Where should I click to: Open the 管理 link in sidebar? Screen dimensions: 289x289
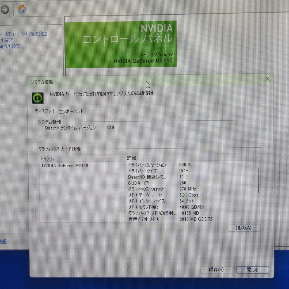pos(7,40)
